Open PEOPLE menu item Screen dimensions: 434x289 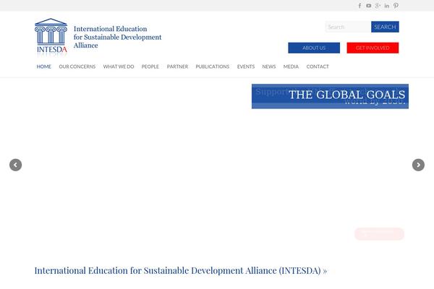coord(150,66)
